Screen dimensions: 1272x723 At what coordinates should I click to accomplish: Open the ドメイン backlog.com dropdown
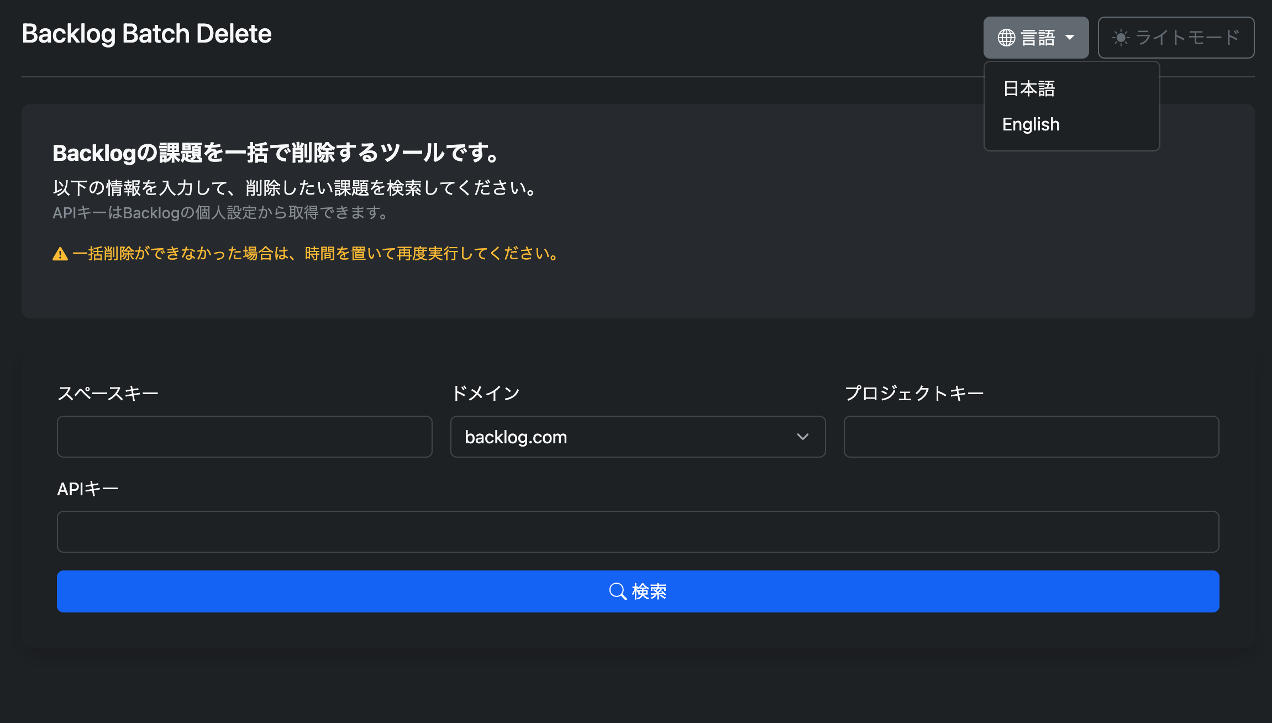(x=638, y=437)
